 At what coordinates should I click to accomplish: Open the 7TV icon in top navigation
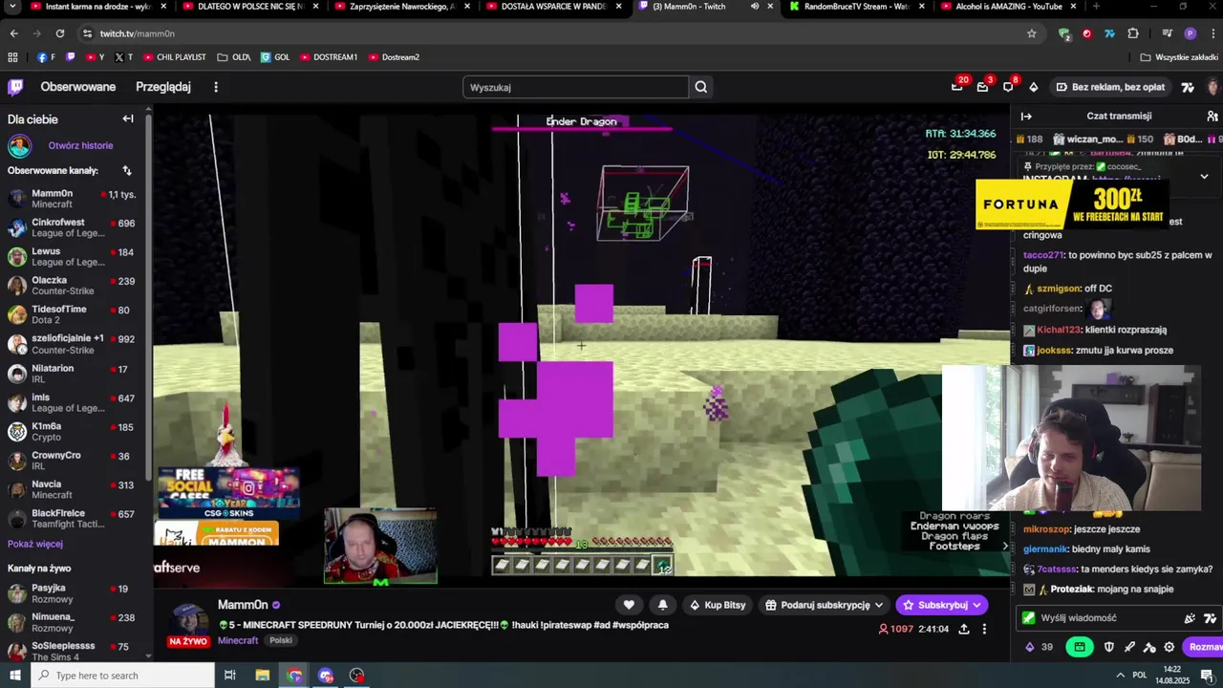[1188, 87]
